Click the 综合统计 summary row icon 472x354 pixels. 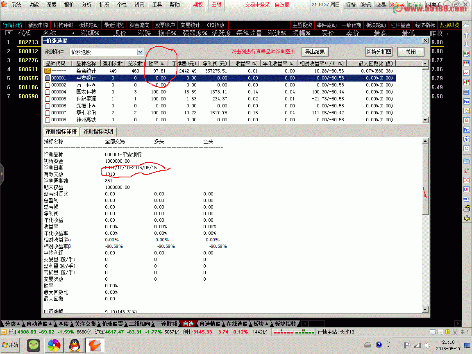[47, 71]
